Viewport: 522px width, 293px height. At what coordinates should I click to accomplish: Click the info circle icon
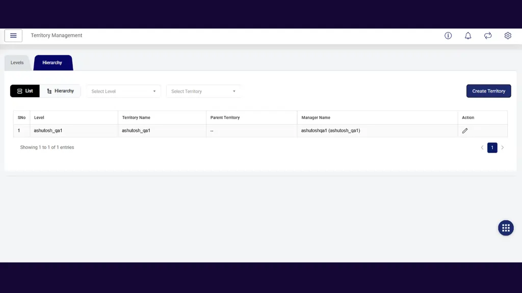click(448, 36)
